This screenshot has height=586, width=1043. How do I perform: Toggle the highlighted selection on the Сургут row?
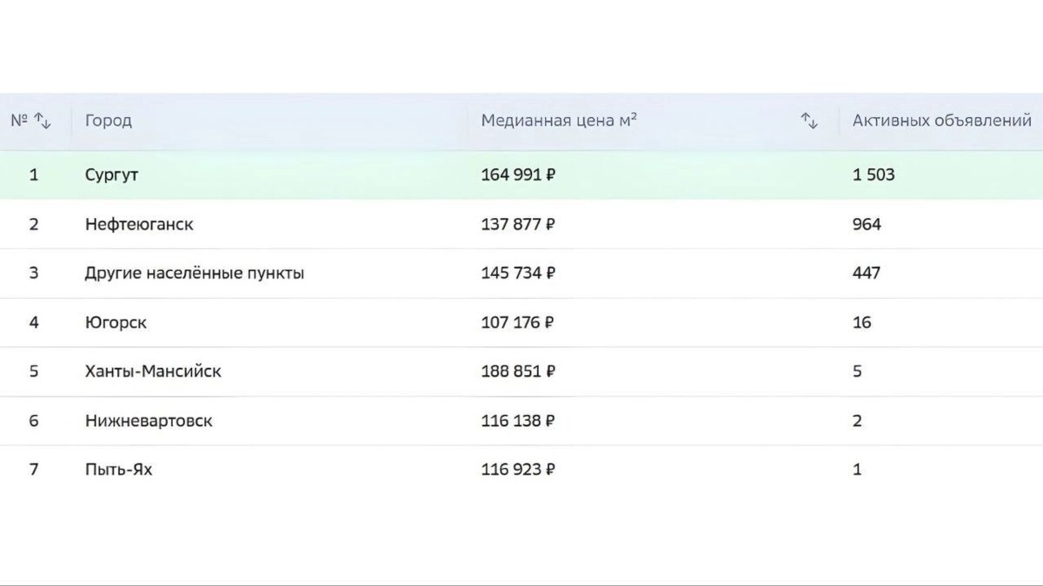pyautogui.click(x=111, y=174)
